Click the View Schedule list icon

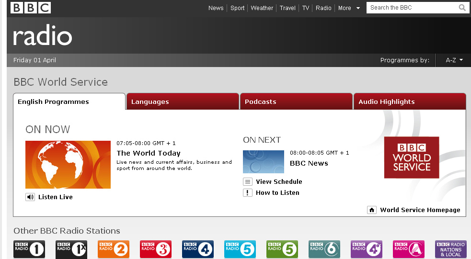click(x=248, y=181)
